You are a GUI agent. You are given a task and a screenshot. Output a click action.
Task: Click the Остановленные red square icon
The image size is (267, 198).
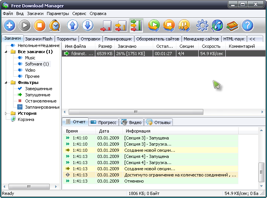click(x=20, y=101)
